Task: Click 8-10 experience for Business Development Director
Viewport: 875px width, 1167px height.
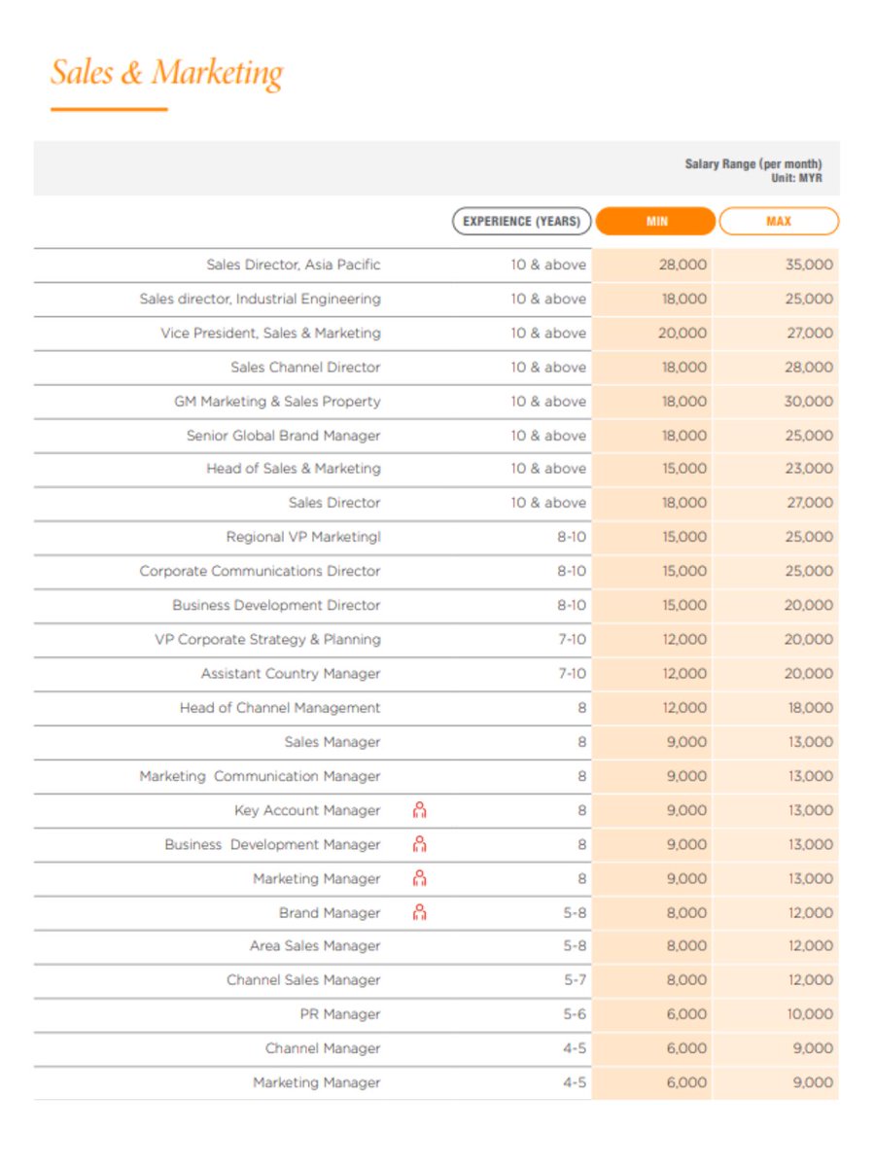Action: 572,605
